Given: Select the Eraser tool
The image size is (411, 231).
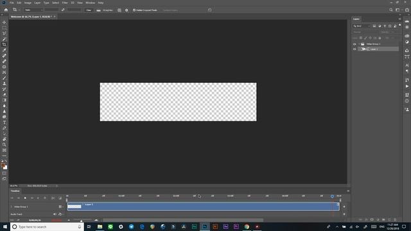Looking at the screenshot, I should (x=4, y=94).
